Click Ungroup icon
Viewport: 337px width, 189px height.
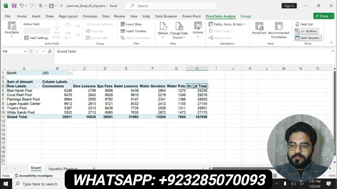point(88,31)
